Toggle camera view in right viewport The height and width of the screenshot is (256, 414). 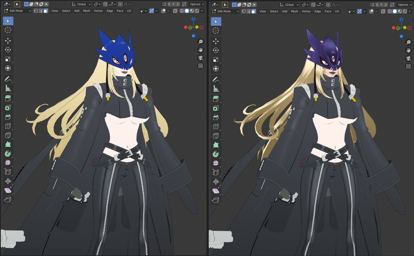pos(408,58)
